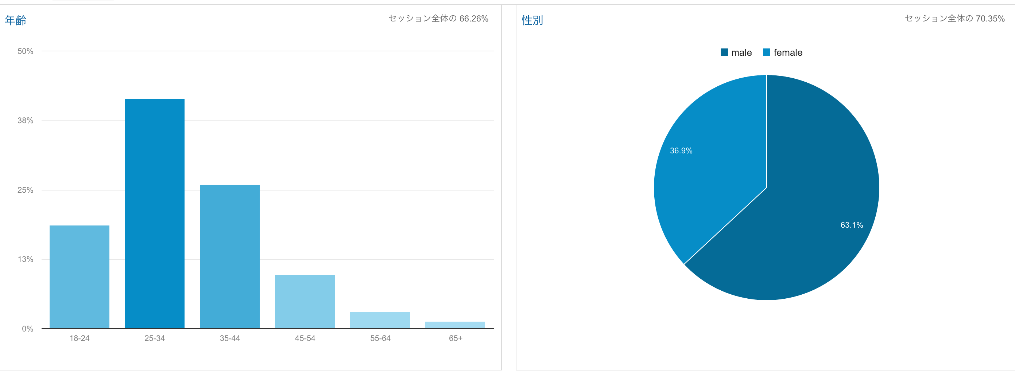Image resolution: width=1015 pixels, height=373 pixels.
Task: Click the 13% y-axis label
Action: click(25, 259)
